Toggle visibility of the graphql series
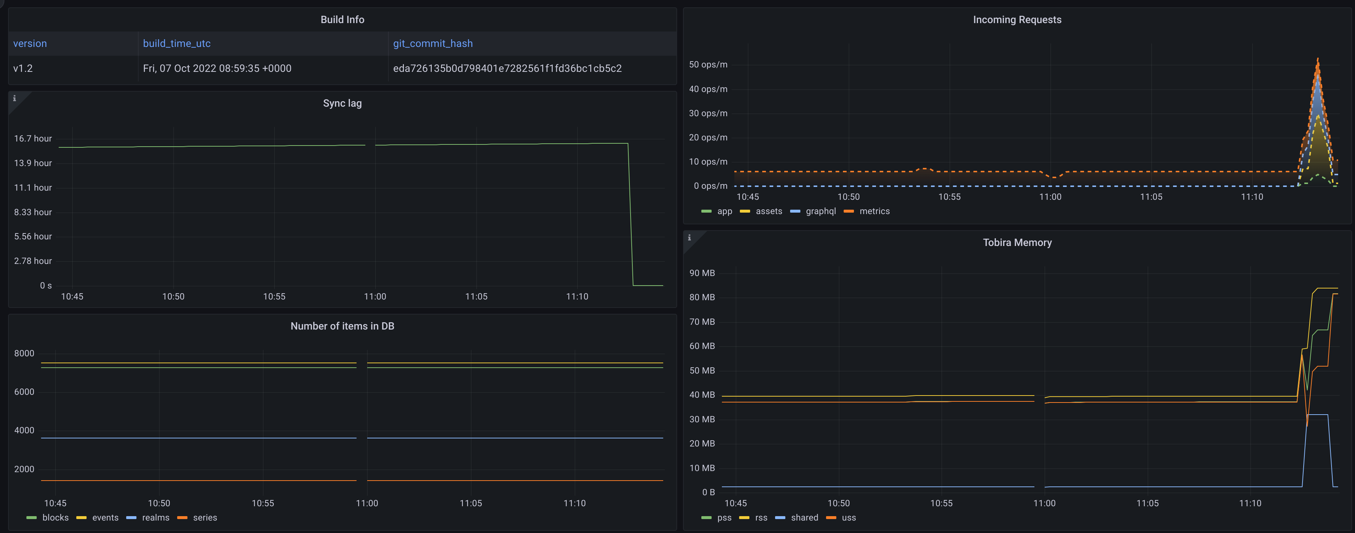This screenshot has width=1355, height=533. coord(822,211)
